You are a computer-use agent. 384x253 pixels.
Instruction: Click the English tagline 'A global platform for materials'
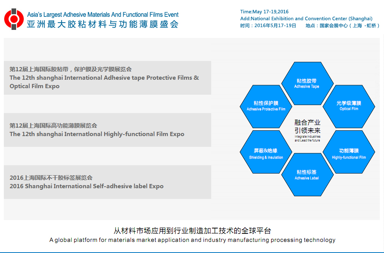coord(192,240)
